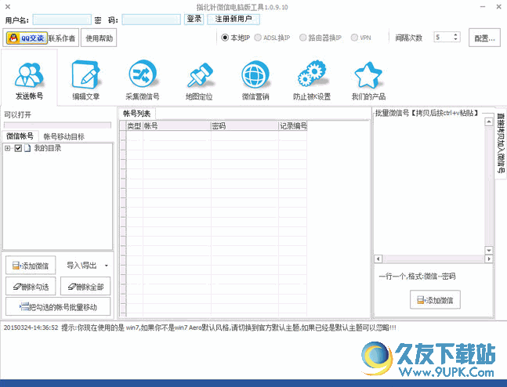
Task: Click the 记录编号 column header
Action: tap(292, 126)
